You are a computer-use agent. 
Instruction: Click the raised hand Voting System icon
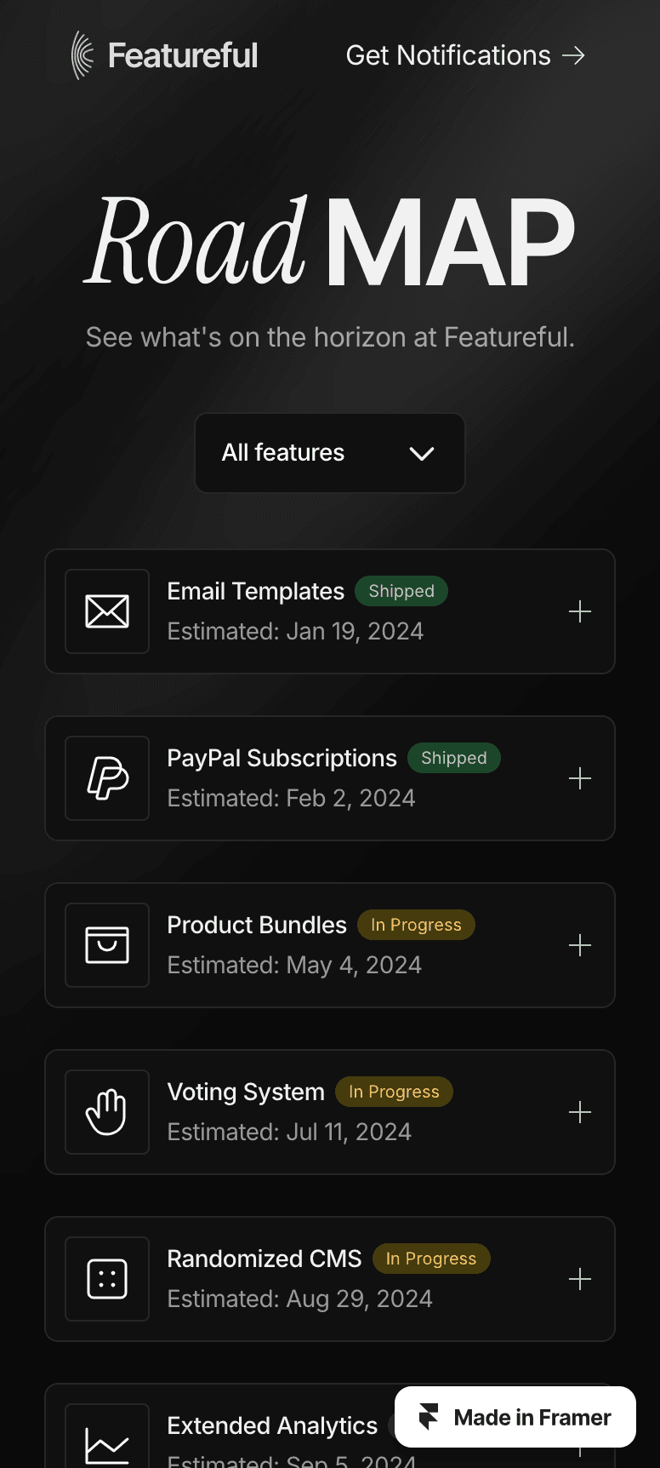107,1112
